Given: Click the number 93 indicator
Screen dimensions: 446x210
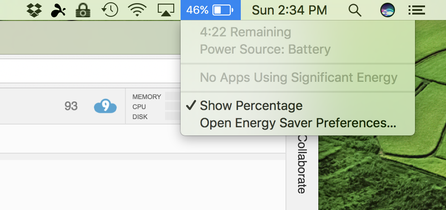Looking at the screenshot, I should pos(71,106).
